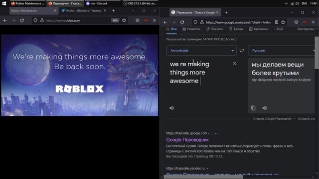The image size is (319, 179).
Task: Reload page in Google window
Action: [182, 22]
